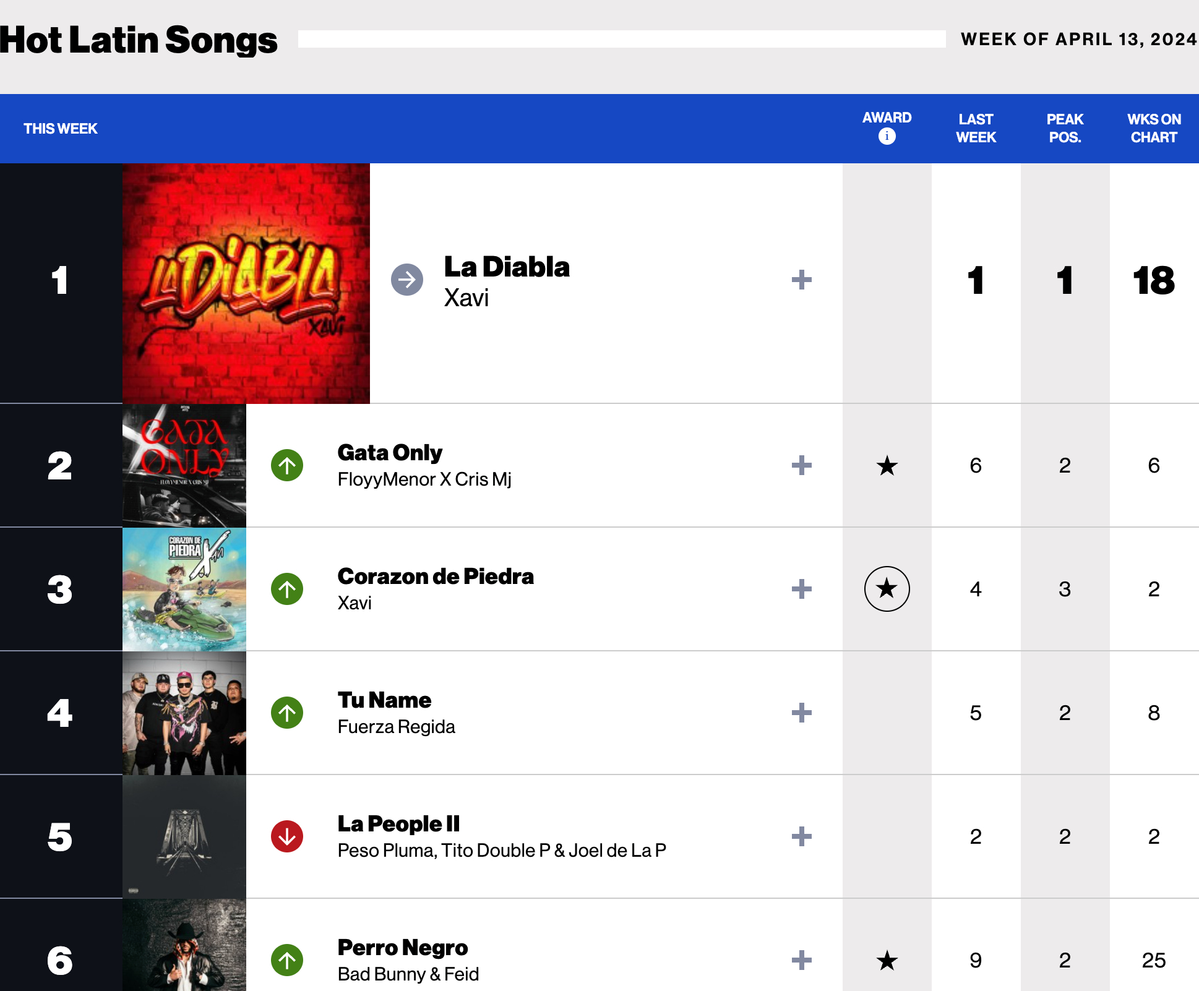Viewport: 1199px width, 991px height.
Task: Expand Tu Name row with the plus icon
Action: (801, 713)
